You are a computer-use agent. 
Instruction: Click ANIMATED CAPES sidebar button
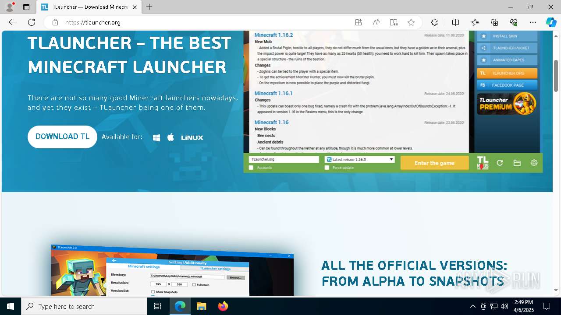(507, 60)
